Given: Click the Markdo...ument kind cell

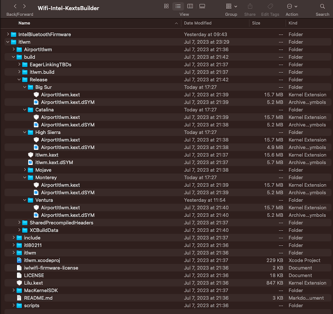Looking at the screenshot, I should pos(306,298).
